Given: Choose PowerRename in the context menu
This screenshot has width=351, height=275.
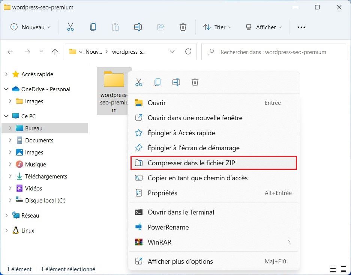Looking at the screenshot, I should click(213, 227).
